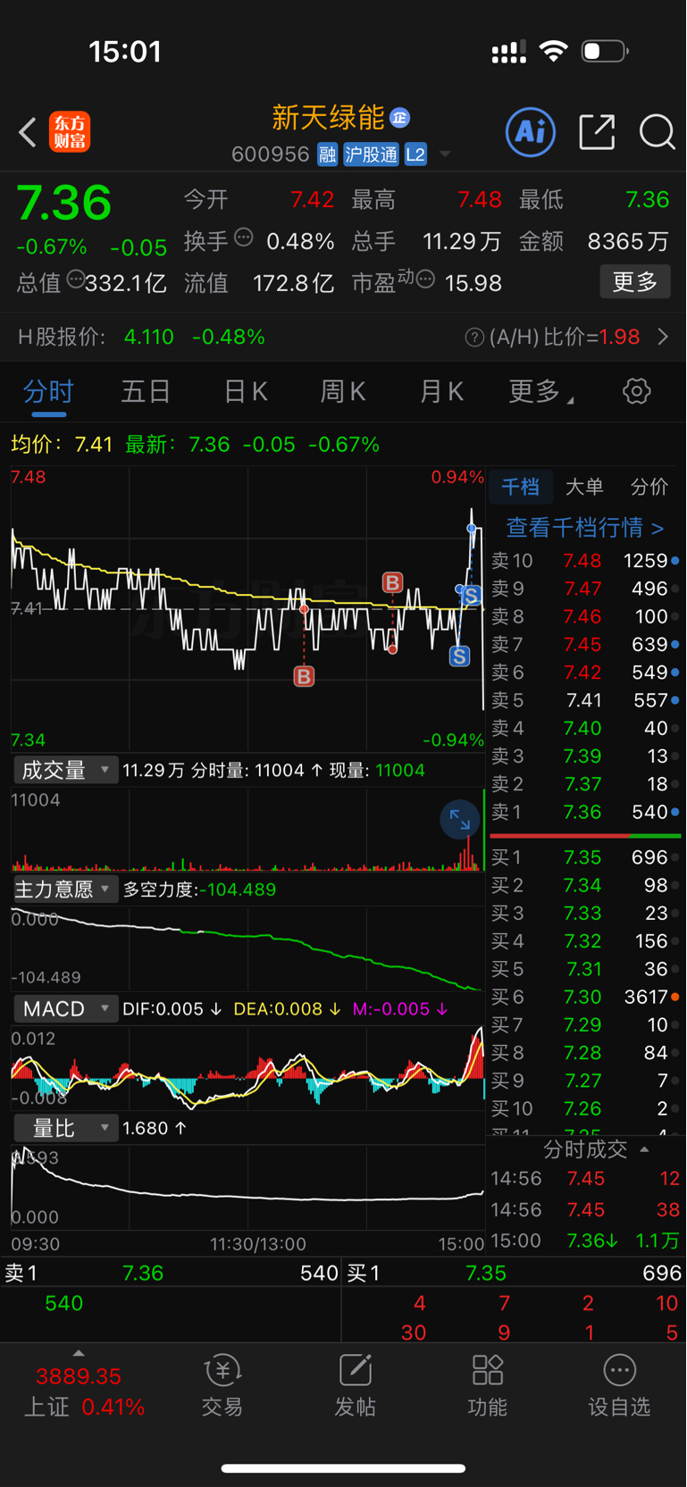The image size is (687, 1487).
Task: Switch to 分时 tab
Action: [x=48, y=391]
